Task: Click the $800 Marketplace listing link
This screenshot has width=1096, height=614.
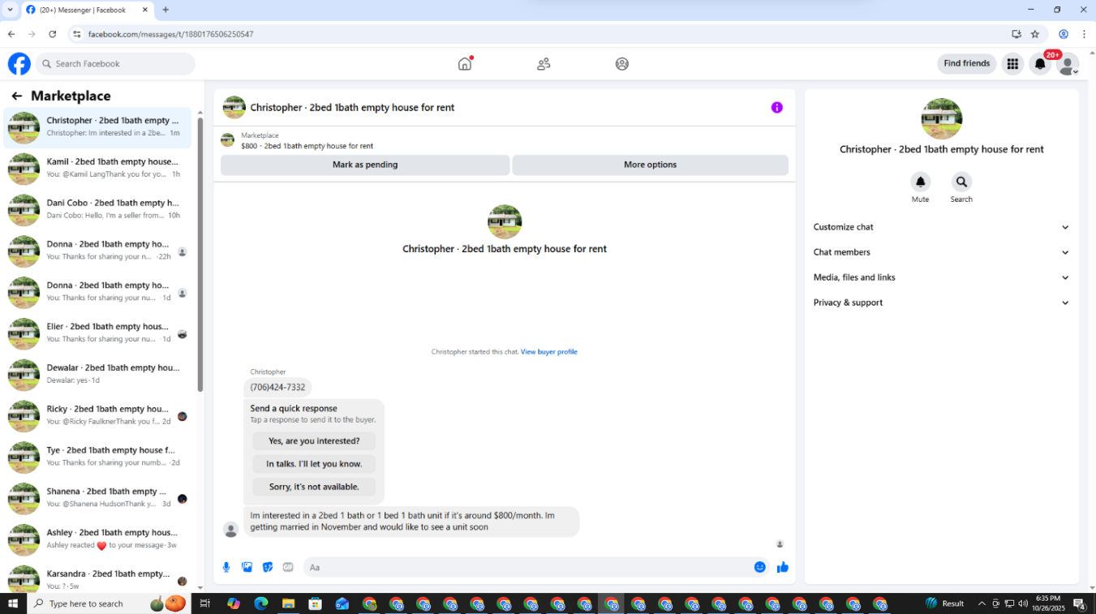Action: pos(307,146)
